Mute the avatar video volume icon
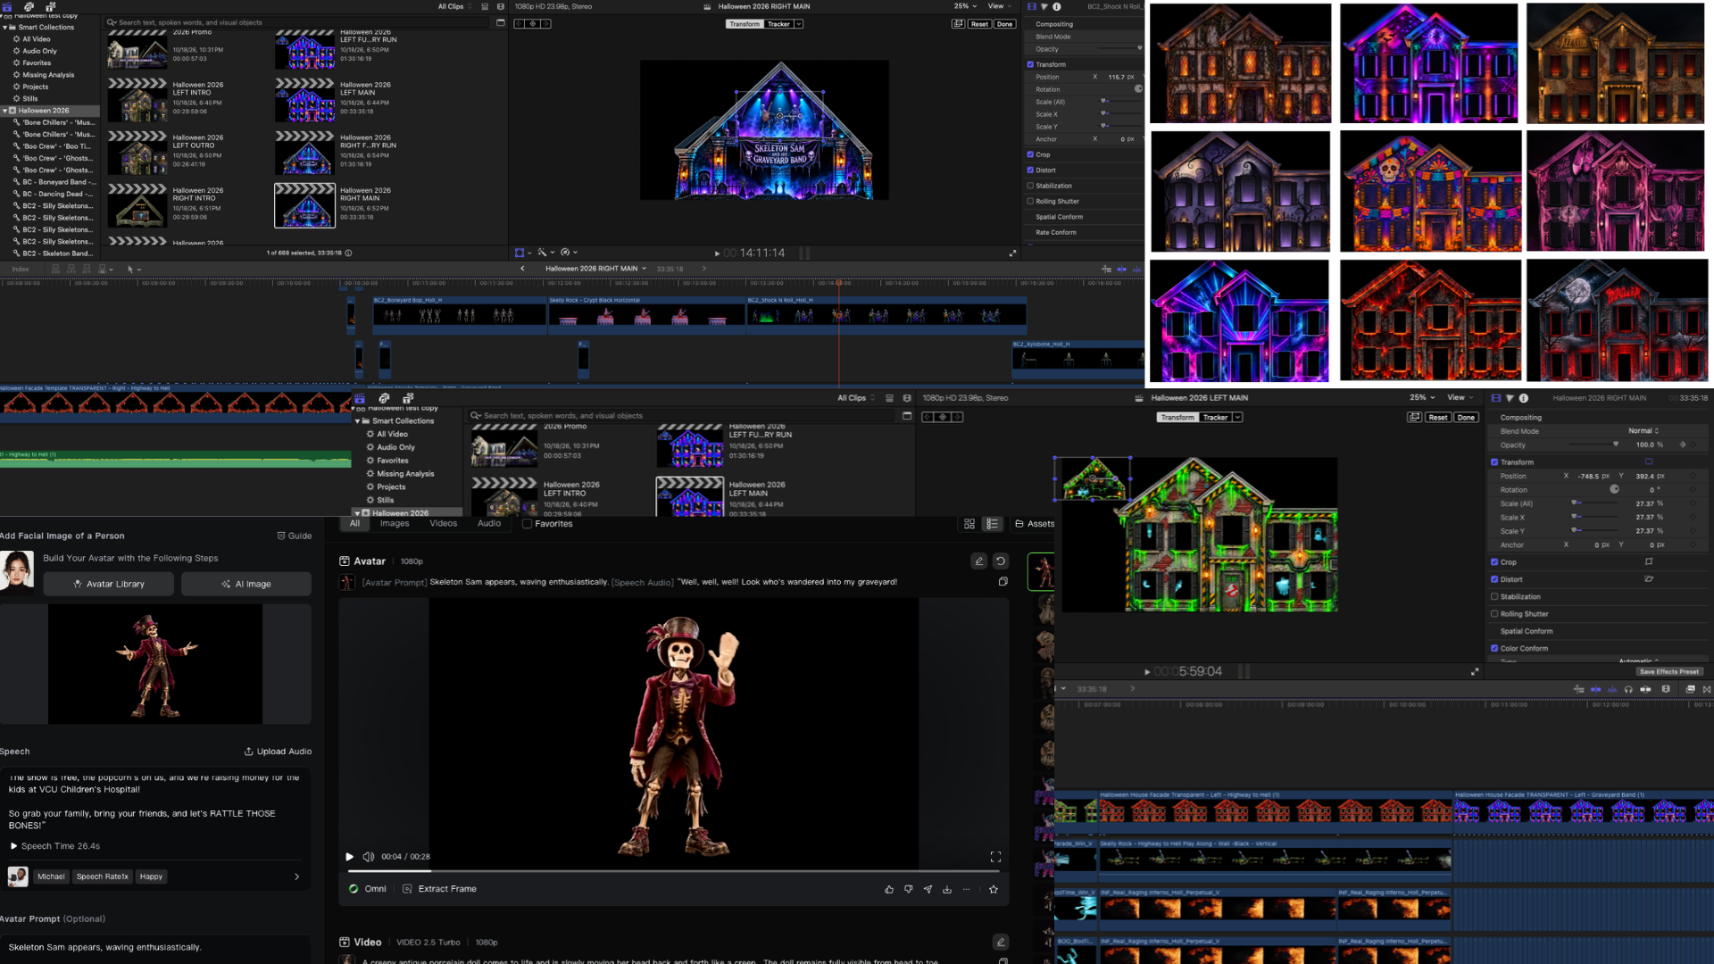The image size is (1714, 964). [369, 857]
